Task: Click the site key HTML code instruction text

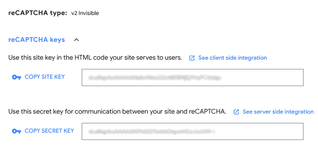Action: click(x=95, y=58)
